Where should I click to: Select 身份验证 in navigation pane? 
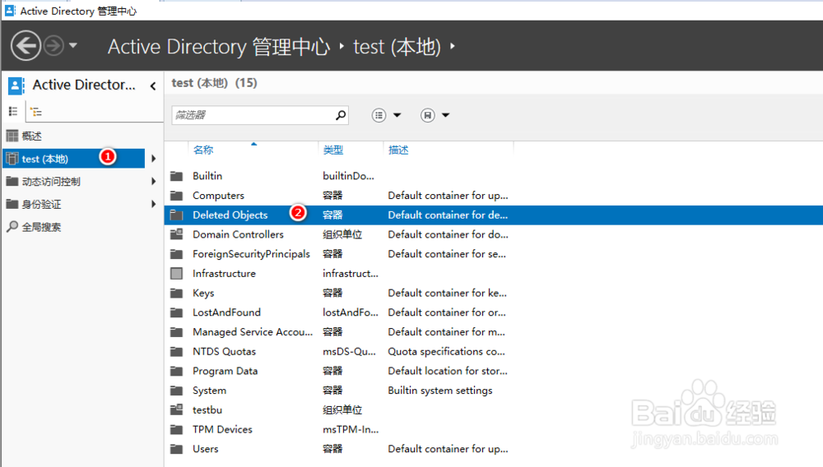click(41, 205)
